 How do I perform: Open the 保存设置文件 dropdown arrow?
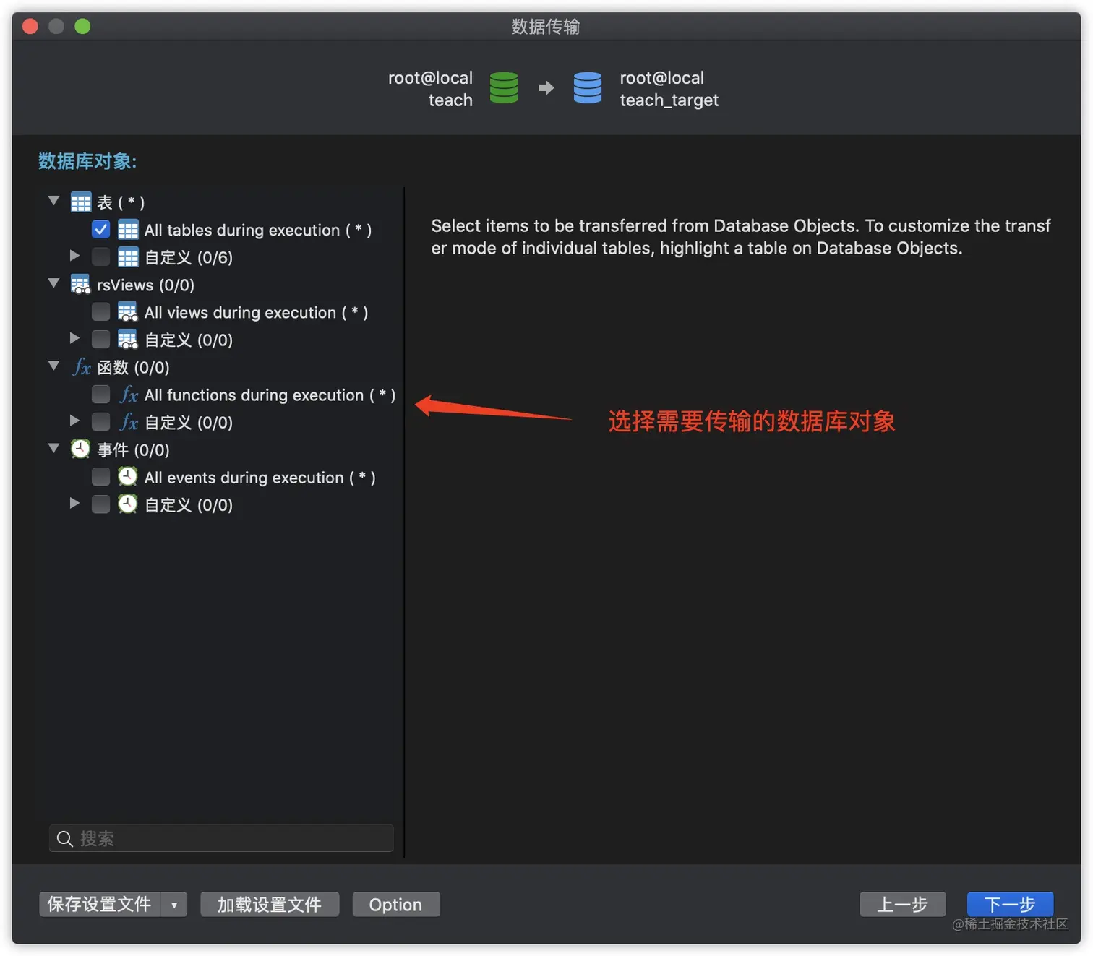(x=174, y=905)
